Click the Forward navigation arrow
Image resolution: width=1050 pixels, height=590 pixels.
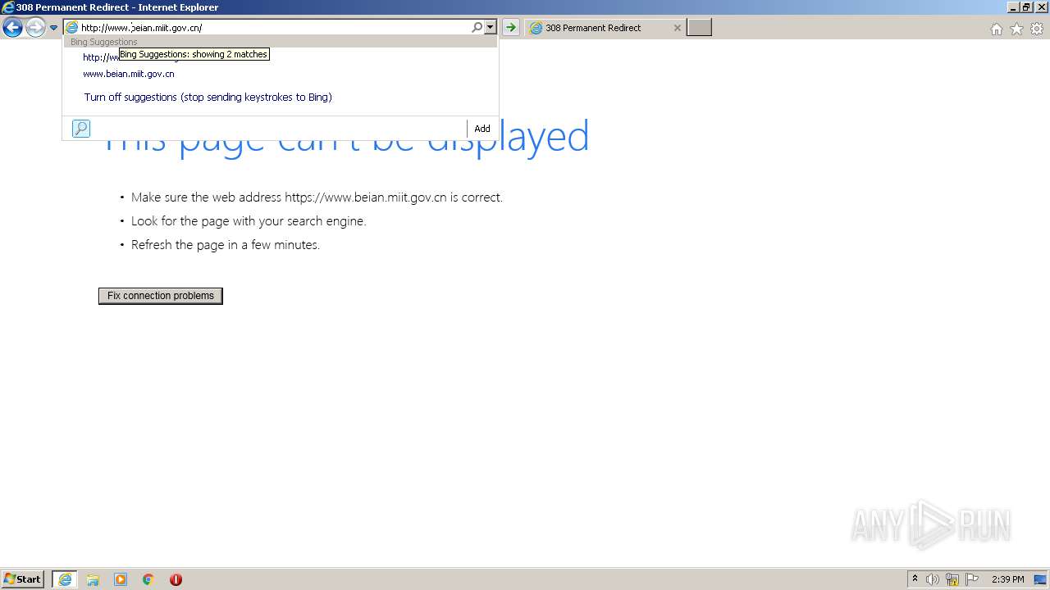tap(35, 28)
